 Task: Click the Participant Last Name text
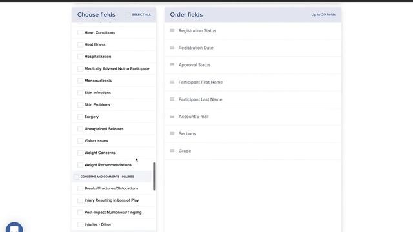pos(201,99)
